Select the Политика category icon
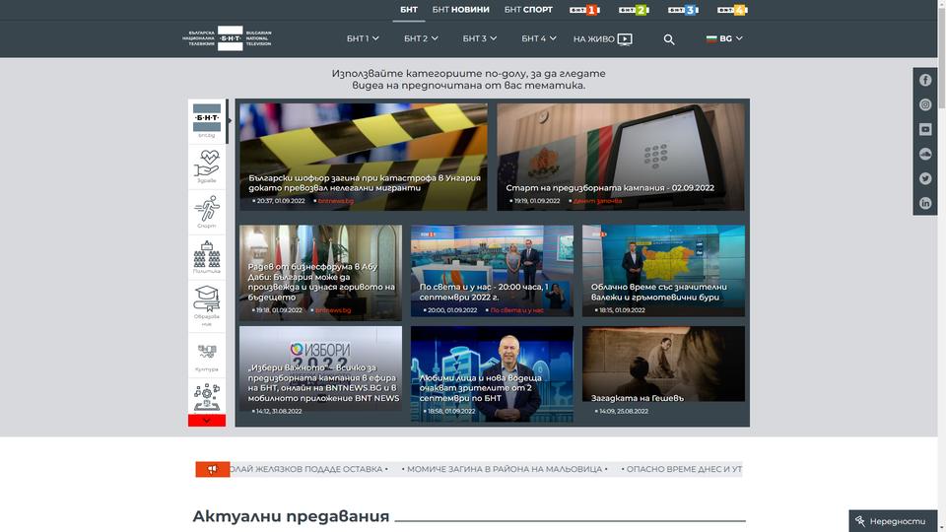 point(207,257)
